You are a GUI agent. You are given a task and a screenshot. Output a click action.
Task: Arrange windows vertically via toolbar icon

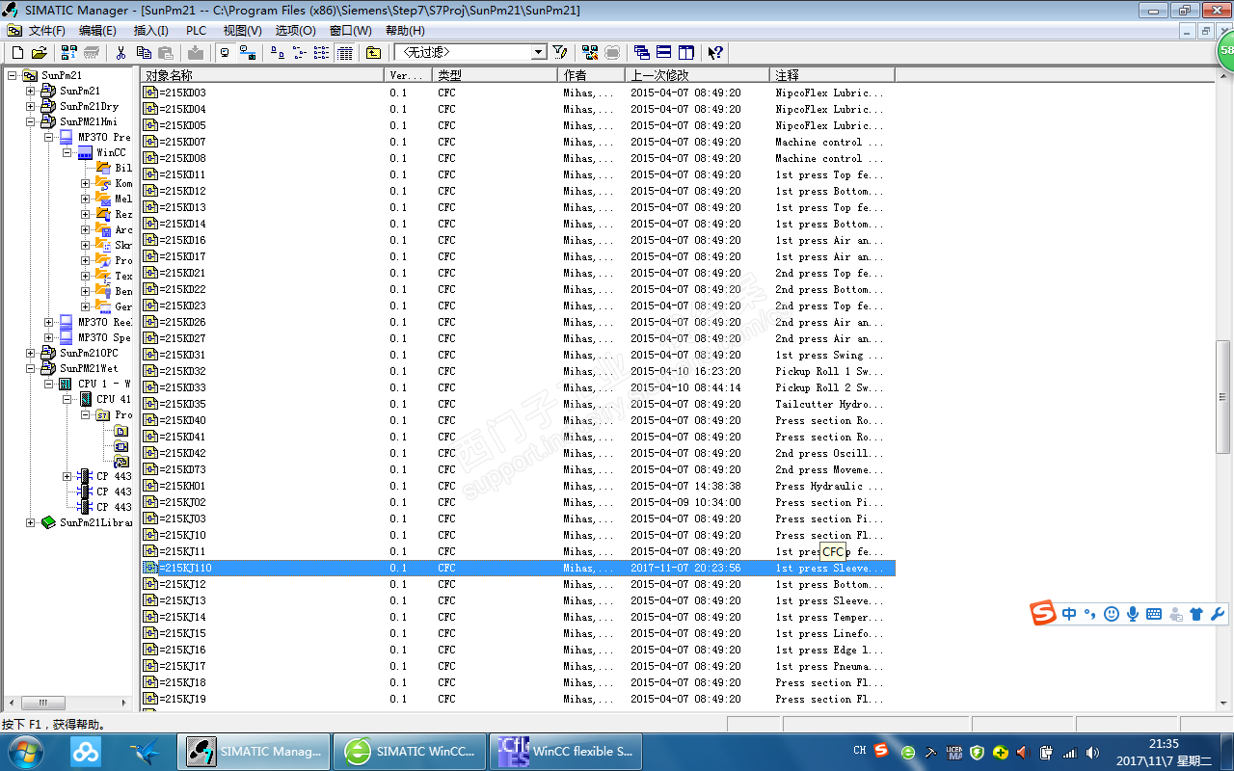point(685,52)
